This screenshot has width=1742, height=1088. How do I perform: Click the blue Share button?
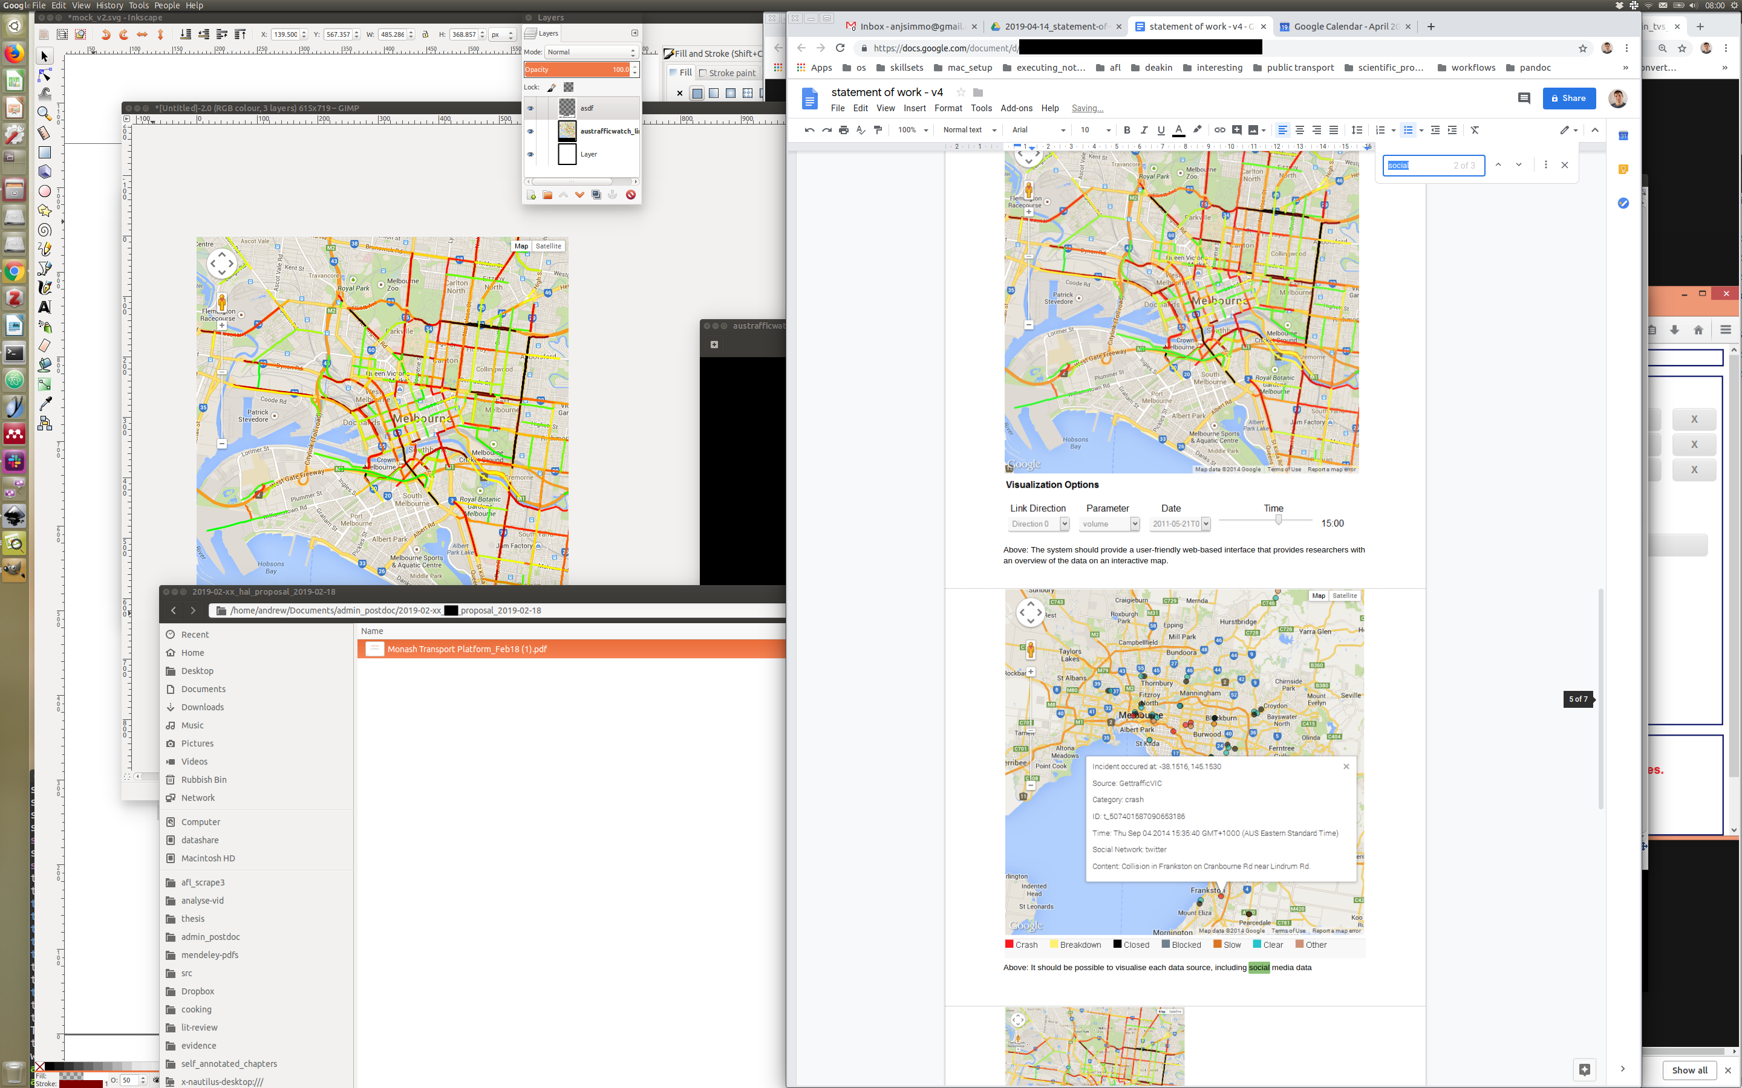pyautogui.click(x=1568, y=99)
